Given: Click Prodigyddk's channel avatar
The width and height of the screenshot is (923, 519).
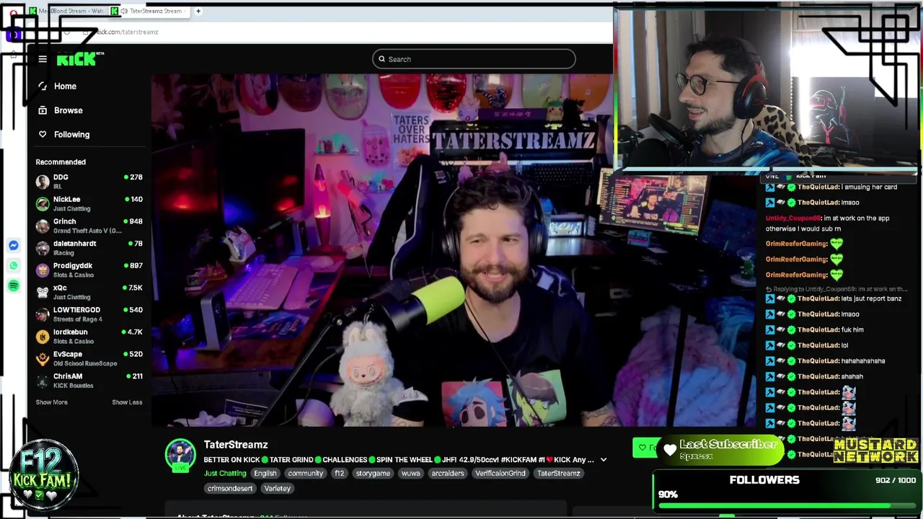Looking at the screenshot, I should [x=43, y=270].
